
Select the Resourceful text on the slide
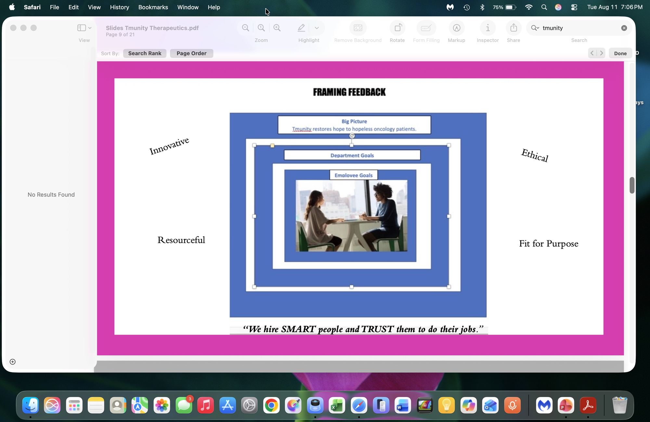[x=181, y=240]
